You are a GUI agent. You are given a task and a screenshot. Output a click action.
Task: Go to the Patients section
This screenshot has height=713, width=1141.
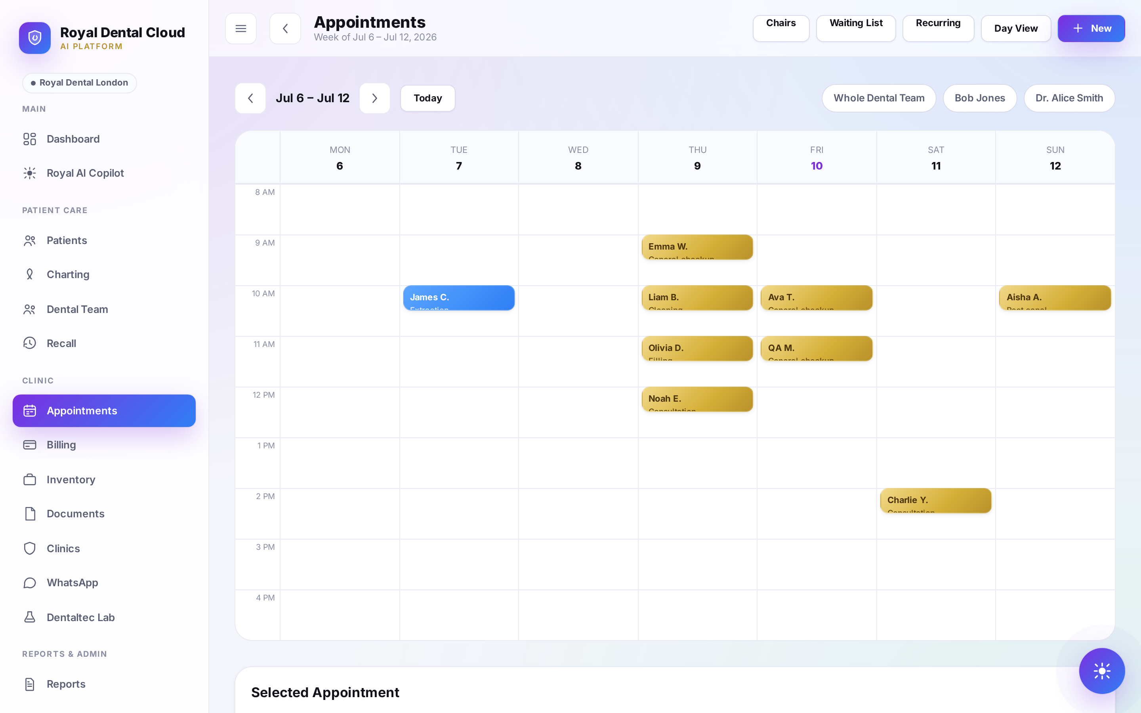click(104, 240)
